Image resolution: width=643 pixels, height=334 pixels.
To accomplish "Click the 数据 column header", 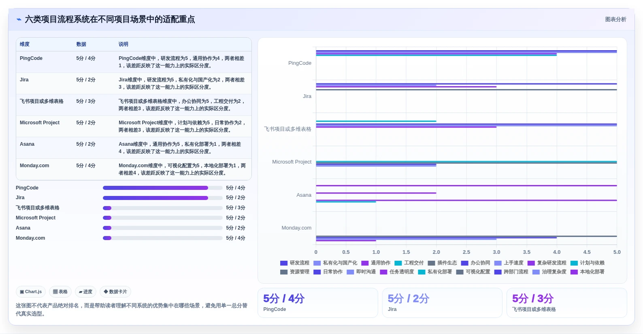I will [81, 44].
